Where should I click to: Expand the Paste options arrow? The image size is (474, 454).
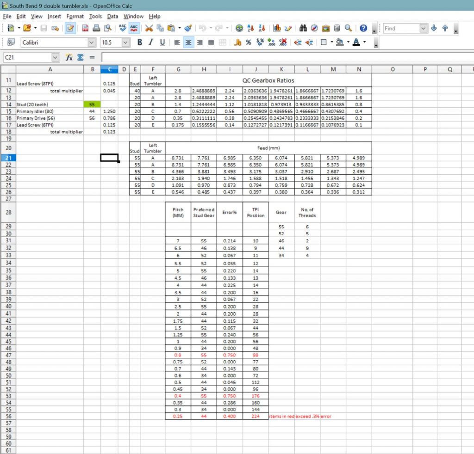[x=179, y=28]
